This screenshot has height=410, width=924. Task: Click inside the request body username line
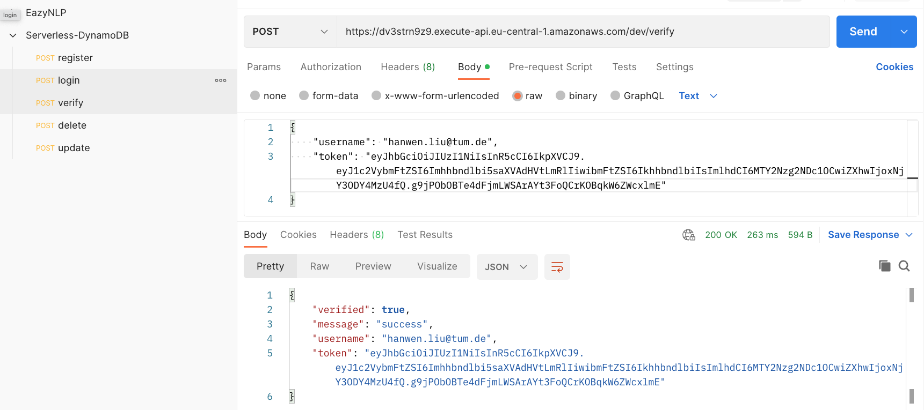[406, 142]
